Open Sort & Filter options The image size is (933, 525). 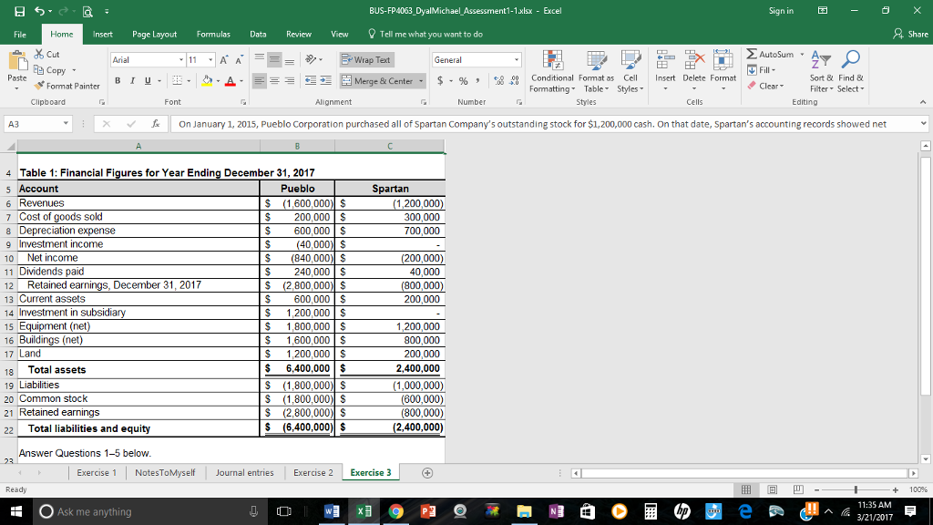[x=821, y=71]
